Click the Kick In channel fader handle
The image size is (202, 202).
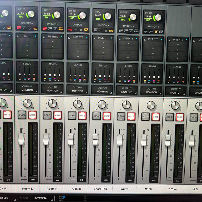(71, 140)
